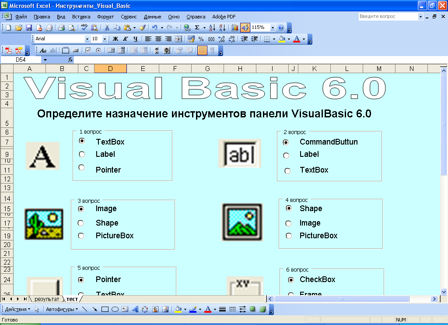Open the Undo history dropdown arrow
The width and height of the screenshot is (448, 325).
[x=162, y=28]
